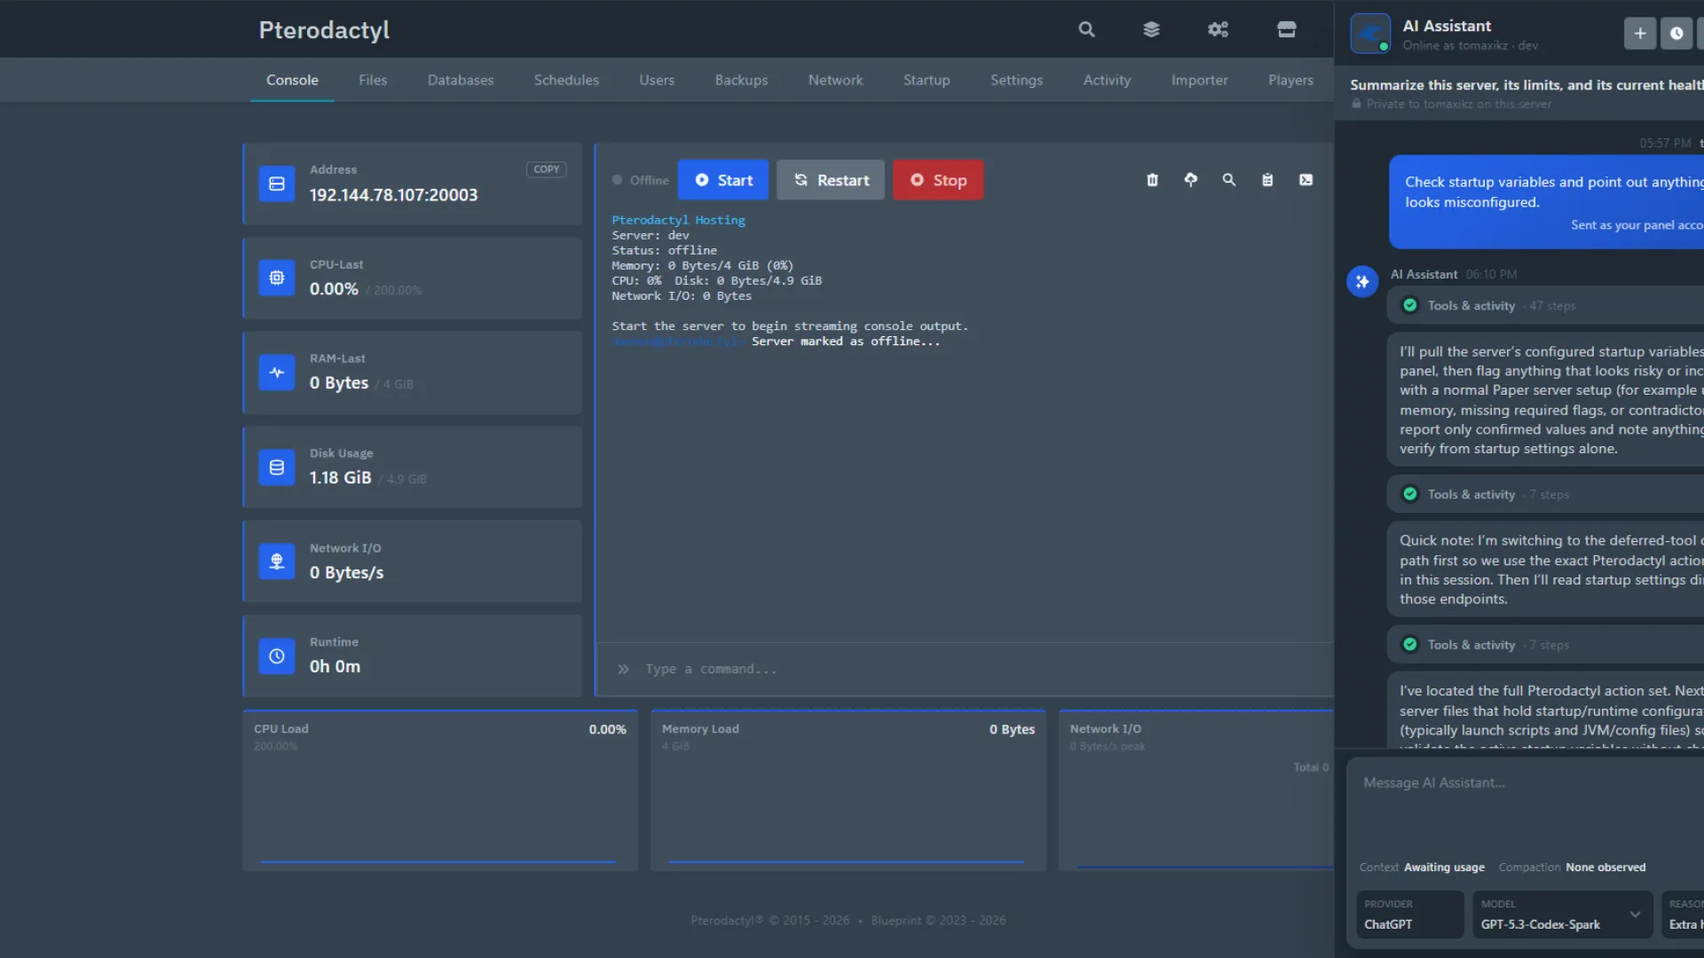Copy the server address with COPY button

click(547, 169)
